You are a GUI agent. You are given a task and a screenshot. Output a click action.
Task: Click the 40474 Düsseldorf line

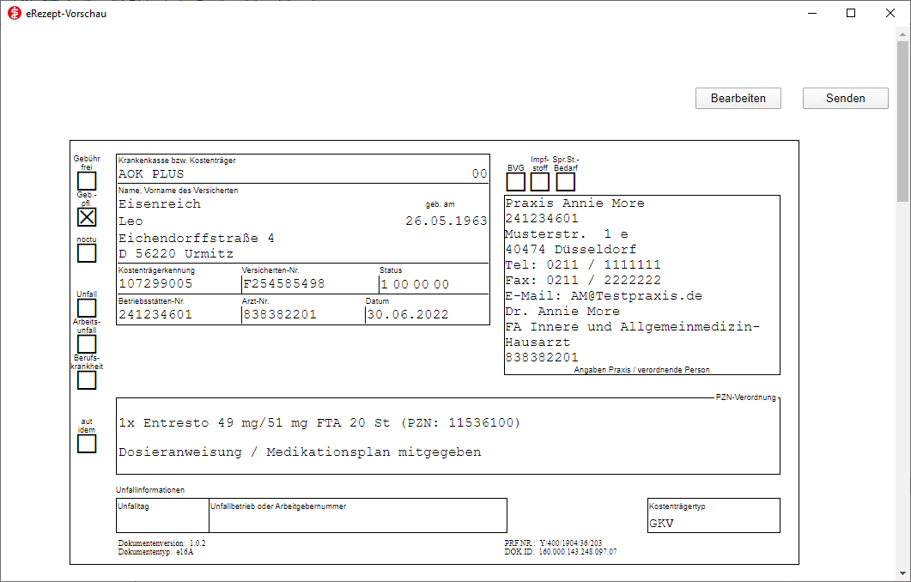click(x=570, y=249)
